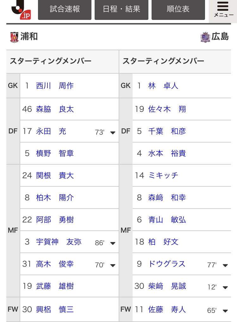Open player page for 西川 周作
The height and width of the screenshot is (322, 237).
click(x=55, y=86)
